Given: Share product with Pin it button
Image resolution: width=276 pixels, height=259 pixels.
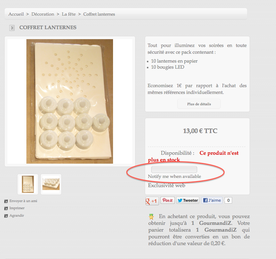Looking at the screenshot, I should coord(168,200).
